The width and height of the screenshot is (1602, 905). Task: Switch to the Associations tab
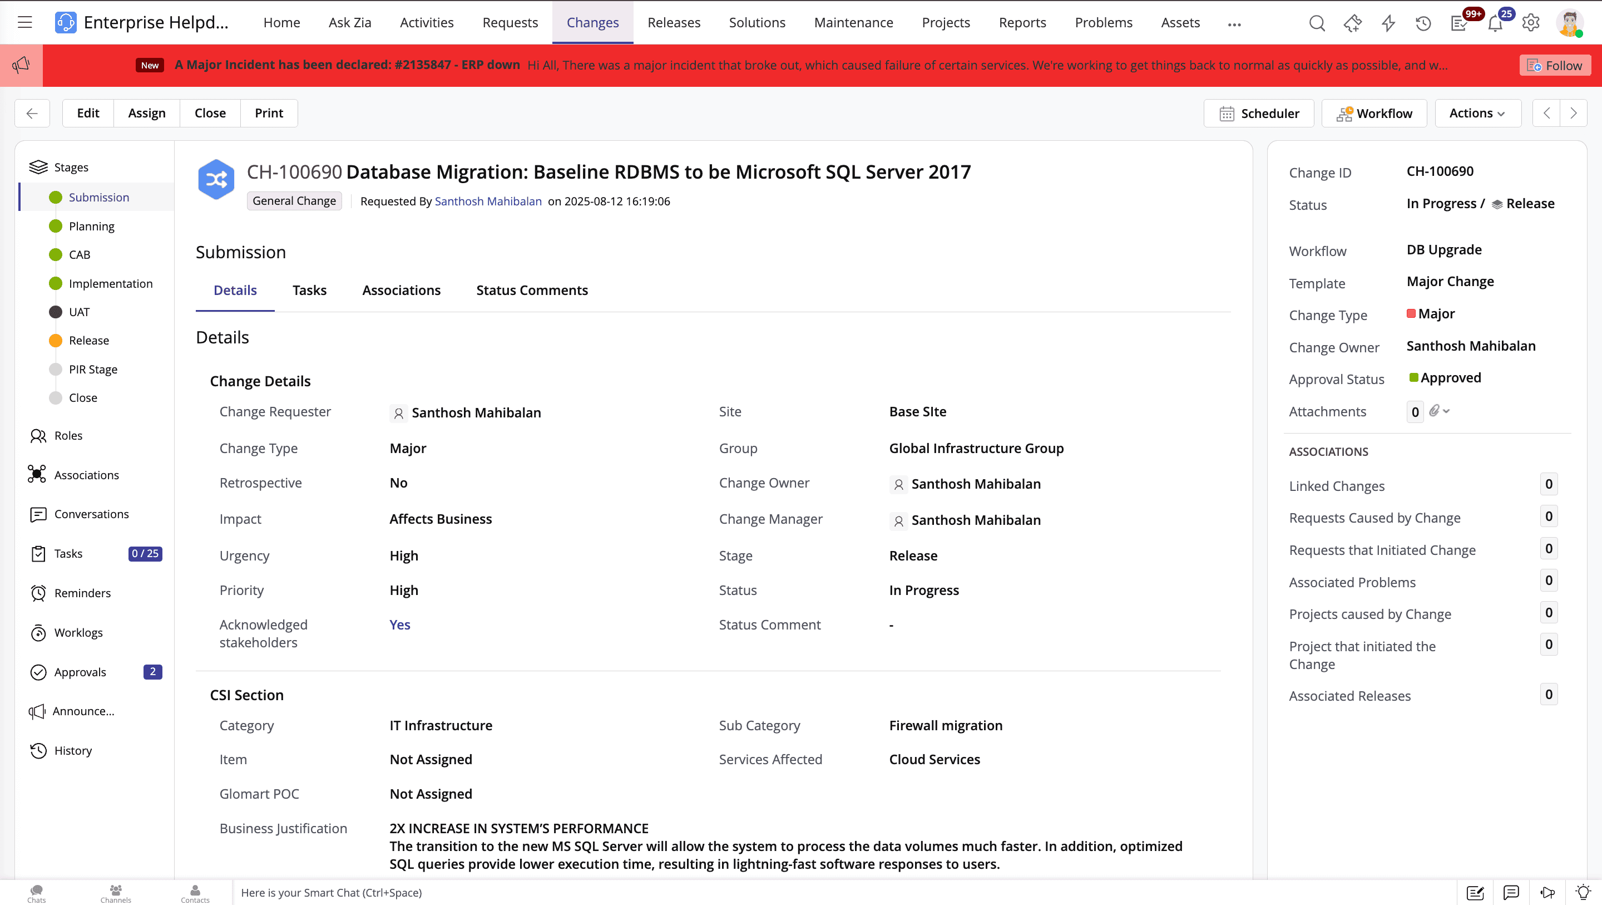pos(401,290)
